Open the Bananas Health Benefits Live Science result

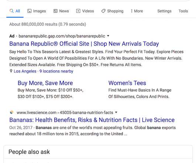coord(92,120)
